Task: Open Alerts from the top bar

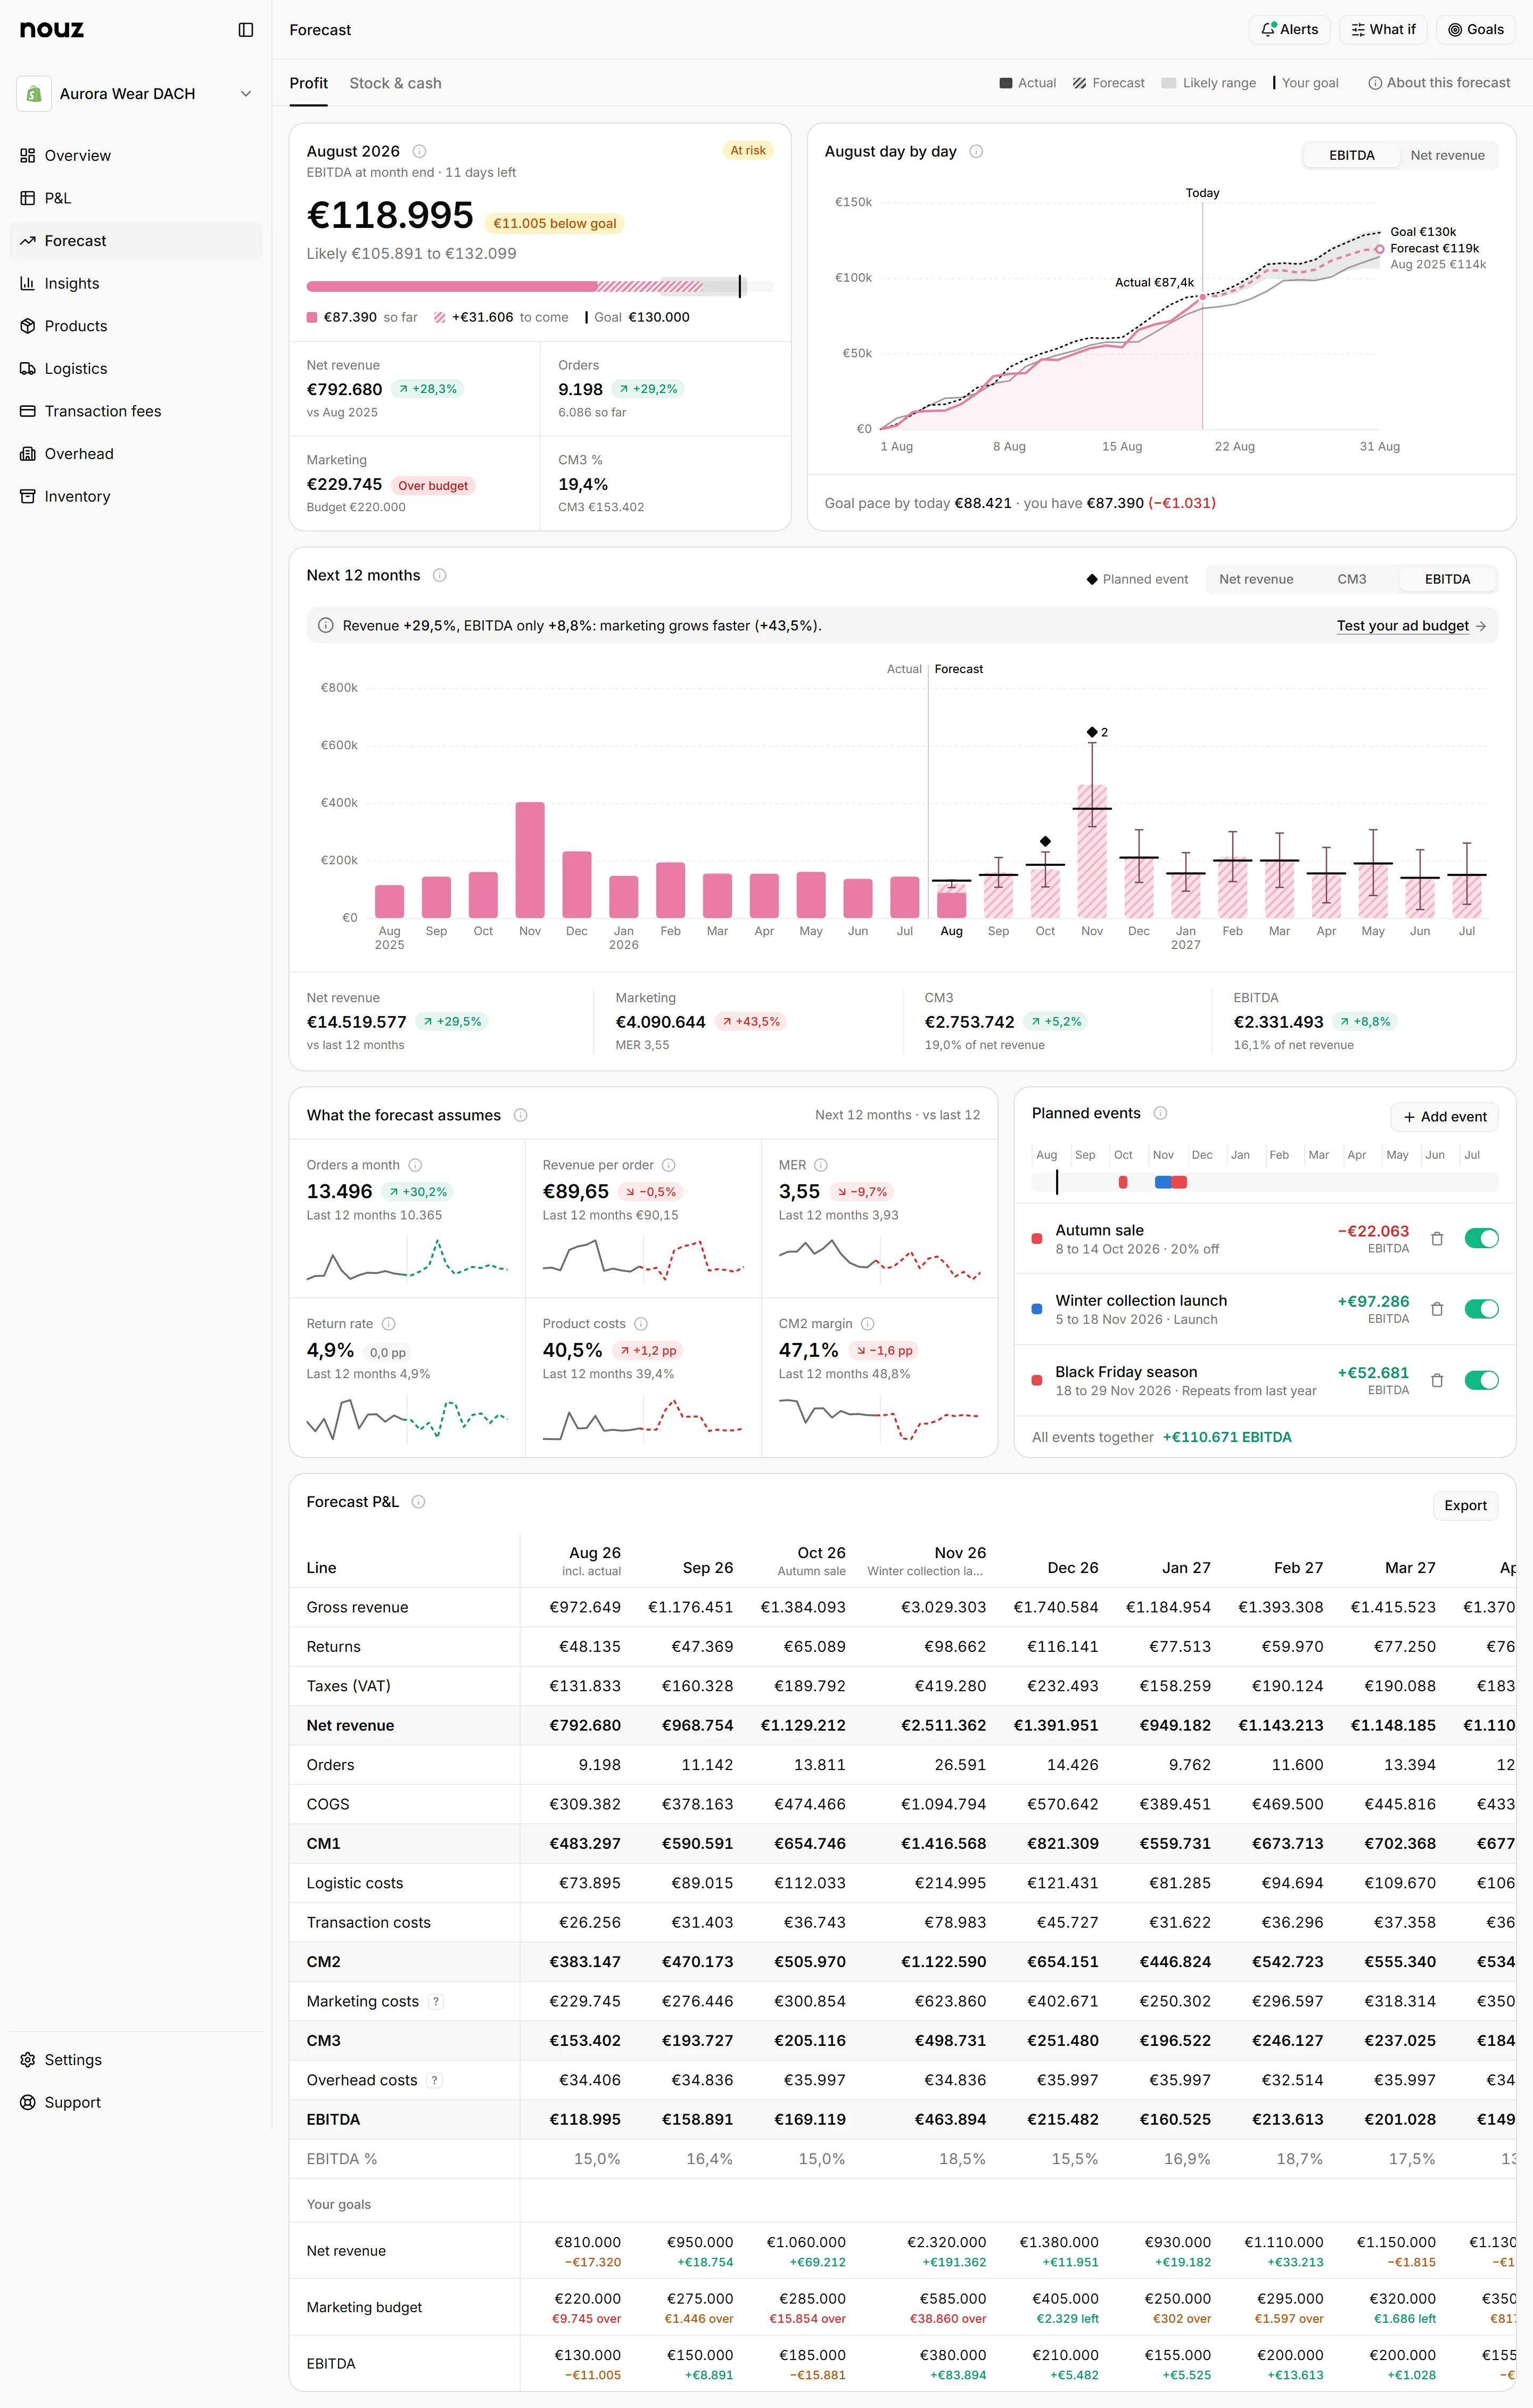Action: click(1289, 30)
